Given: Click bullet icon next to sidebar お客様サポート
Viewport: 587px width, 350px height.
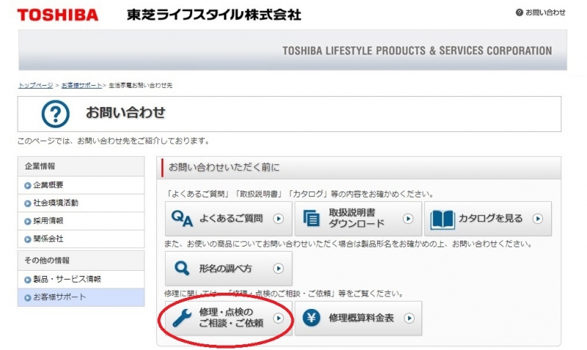Looking at the screenshot, I should click(27, 298).
